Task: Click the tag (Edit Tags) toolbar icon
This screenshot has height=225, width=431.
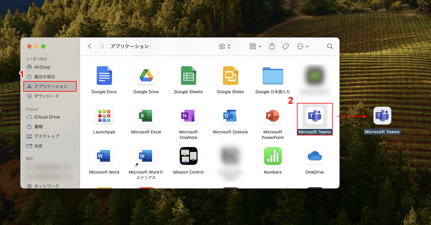Action: click(x=286, y=46)
